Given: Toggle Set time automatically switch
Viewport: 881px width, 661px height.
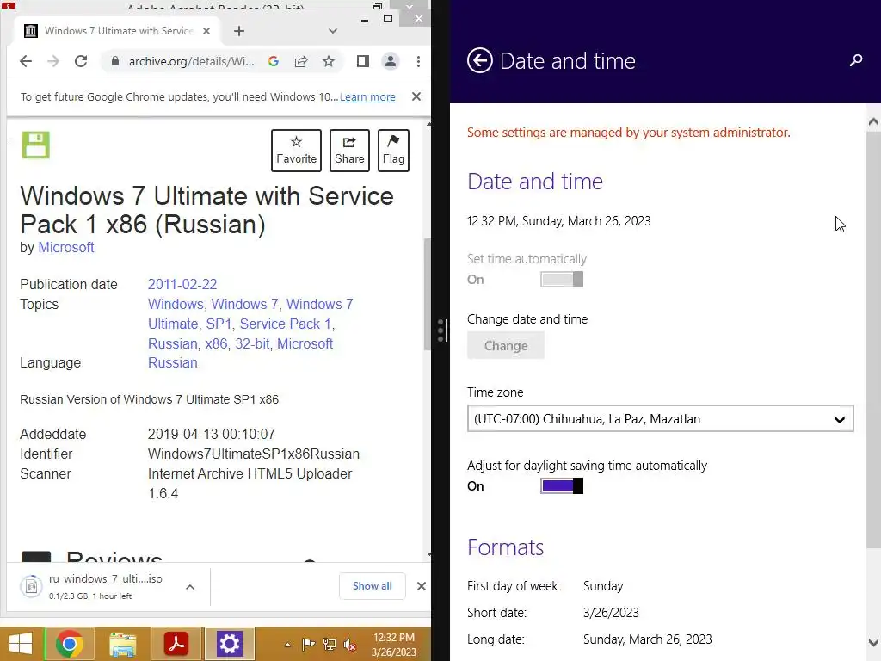Looking at the screenshot, I should click(562, 280).
